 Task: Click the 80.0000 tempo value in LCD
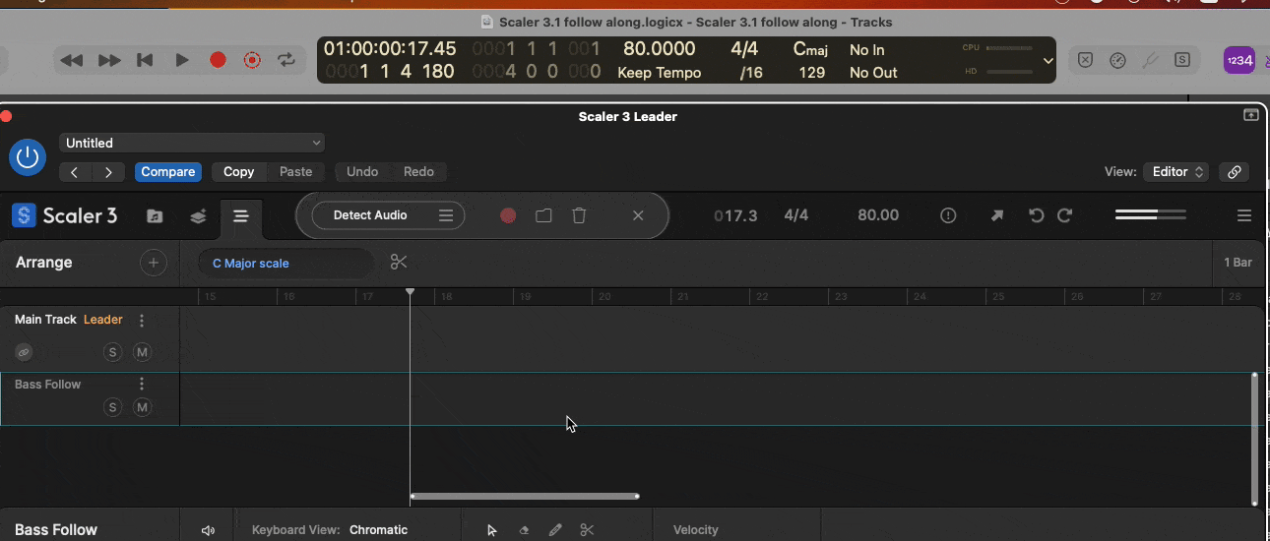tap(659, 49)
